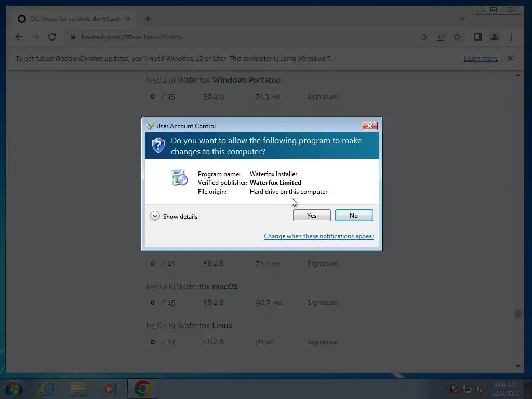The width and height of the screenshot is (532, 399).
Task: Open tab search dropdown arrow
Action: click(x=462, y=19)
